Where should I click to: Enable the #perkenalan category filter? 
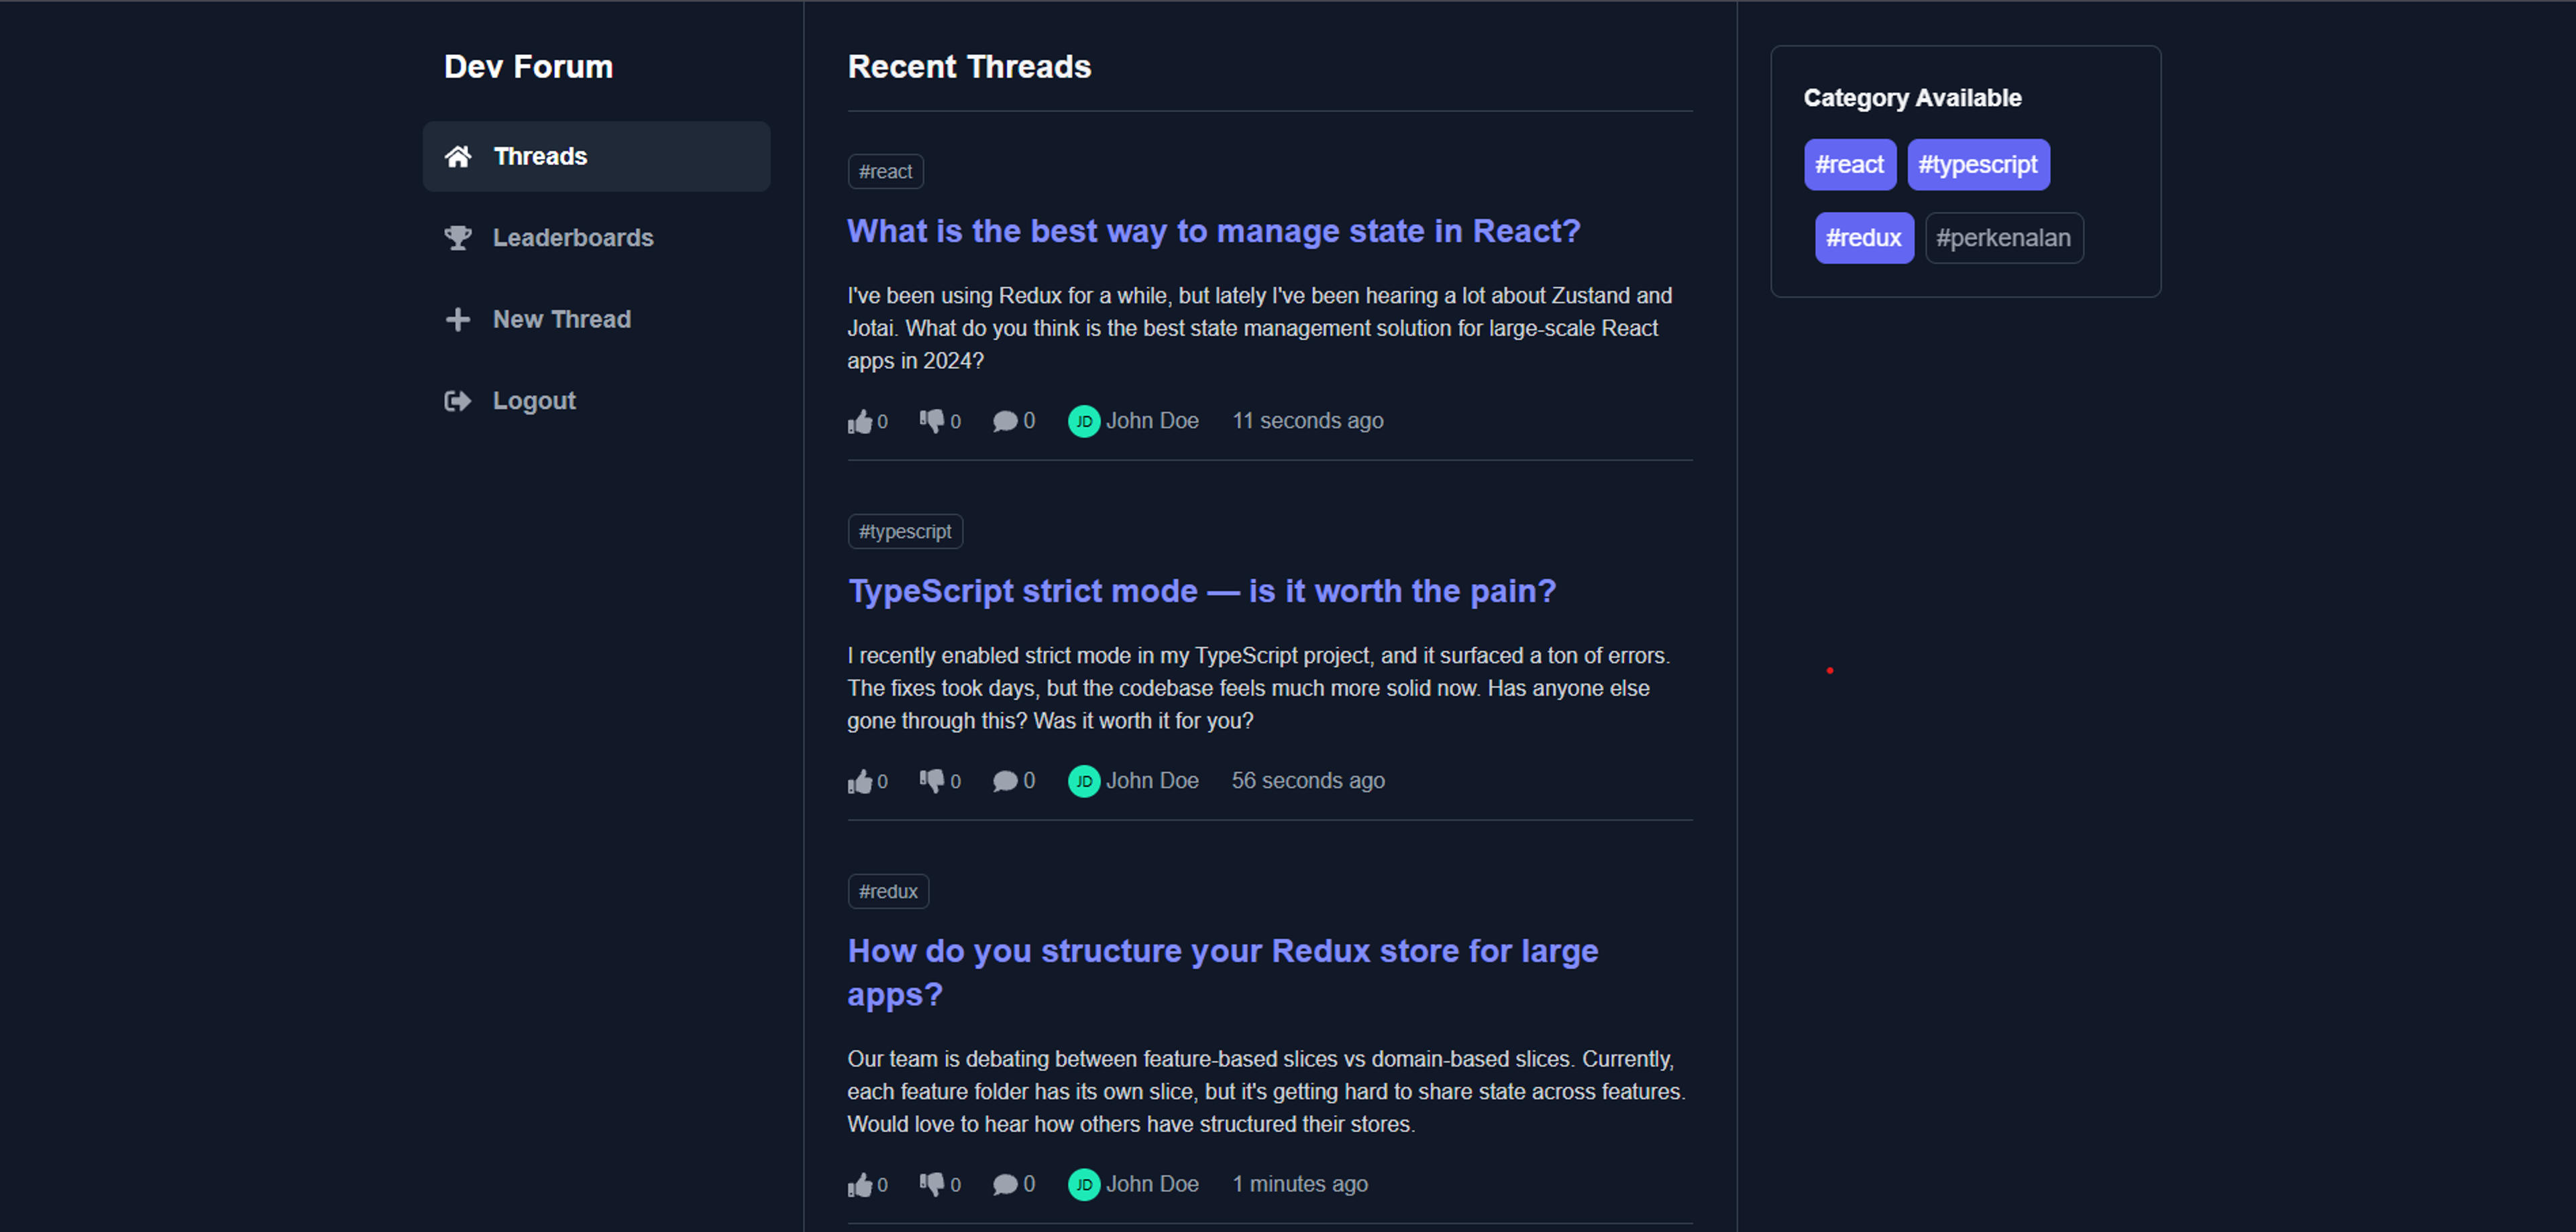pos(2004,238)
